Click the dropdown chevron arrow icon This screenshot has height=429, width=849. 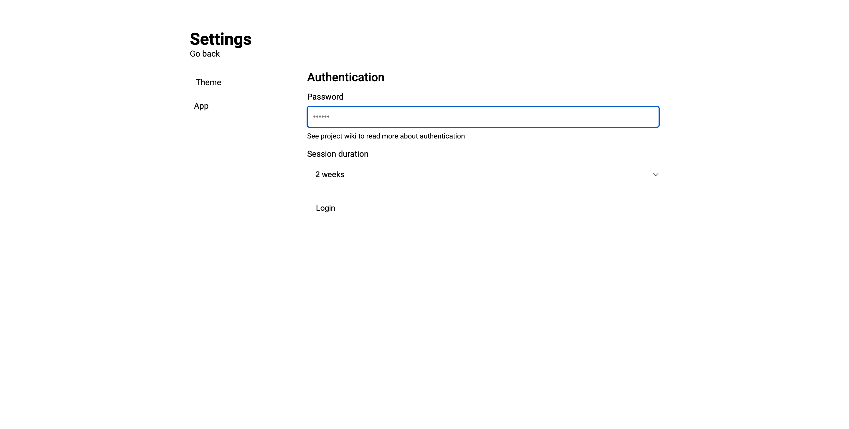(x=656, y=175)
